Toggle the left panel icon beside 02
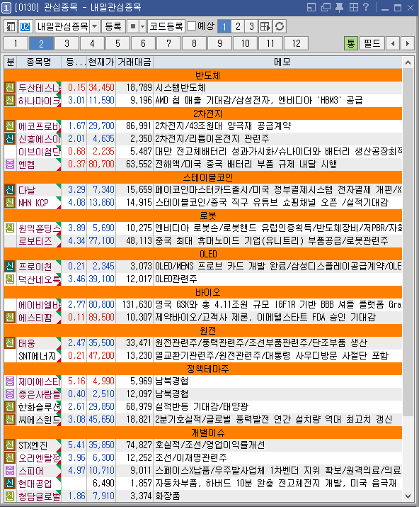419x507 pixels. 11,26
